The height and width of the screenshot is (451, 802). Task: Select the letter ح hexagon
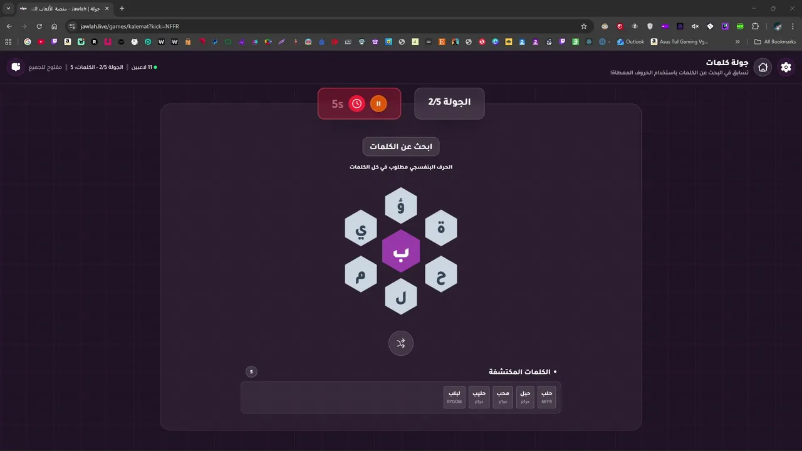pyautogui.click(x=441, y=274)
